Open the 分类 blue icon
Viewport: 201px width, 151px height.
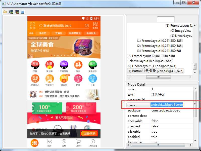click(92, 79)
